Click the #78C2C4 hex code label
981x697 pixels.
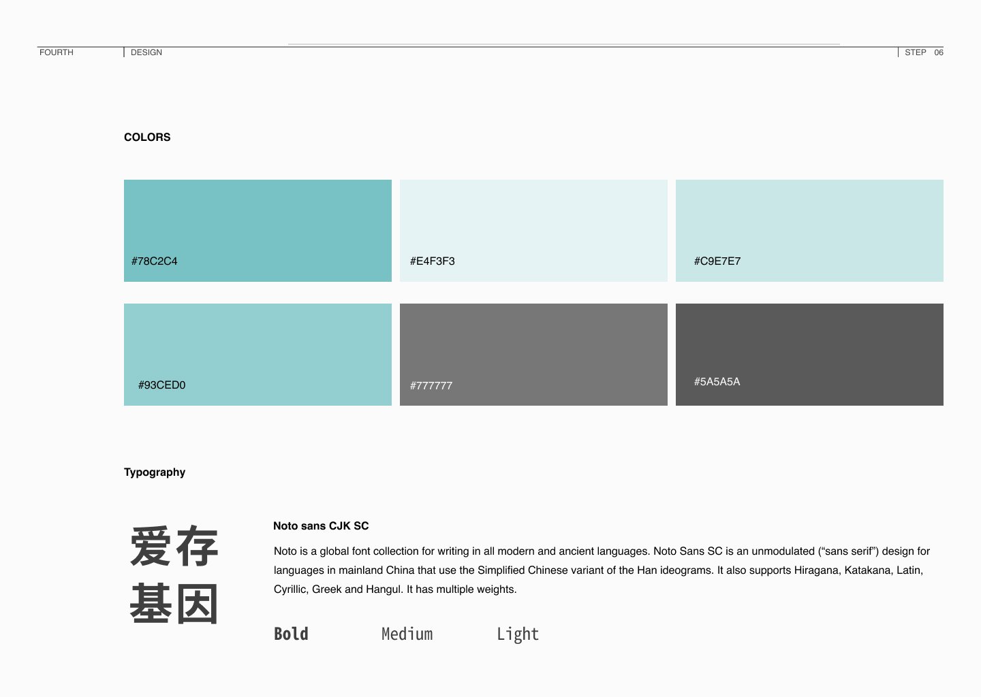[x=155, y=261]
